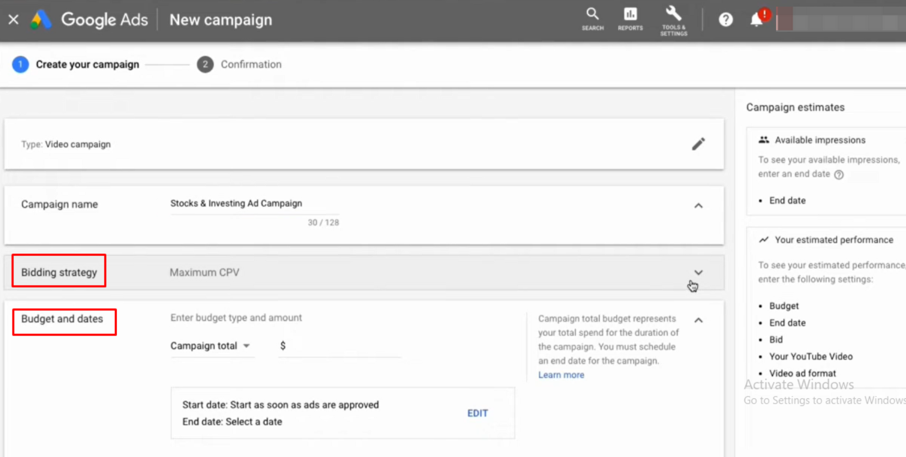906x457 pixels.
Task: Collapse the Campaign name section
Action: pos(698,205)
